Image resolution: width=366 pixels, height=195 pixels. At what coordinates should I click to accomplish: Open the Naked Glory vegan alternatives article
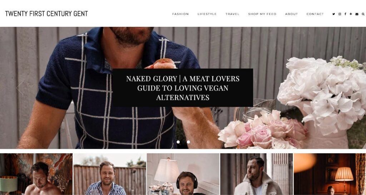click(x=183, y=88)
